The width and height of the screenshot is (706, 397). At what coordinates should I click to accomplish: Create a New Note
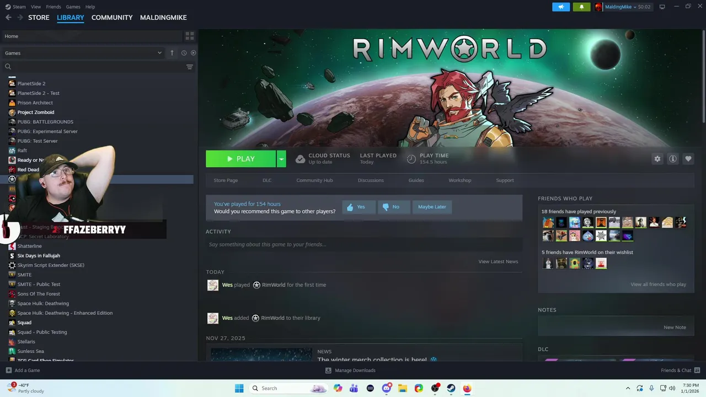point(675,327)
